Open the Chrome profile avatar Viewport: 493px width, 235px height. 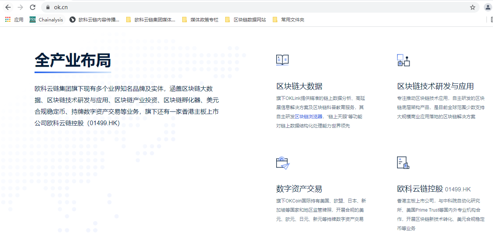click(x=488, y=7)
